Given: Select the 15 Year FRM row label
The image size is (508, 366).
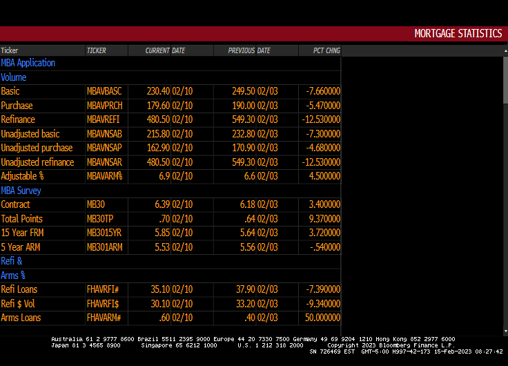Looking at the screenshot, I should (x=22, y=233).
